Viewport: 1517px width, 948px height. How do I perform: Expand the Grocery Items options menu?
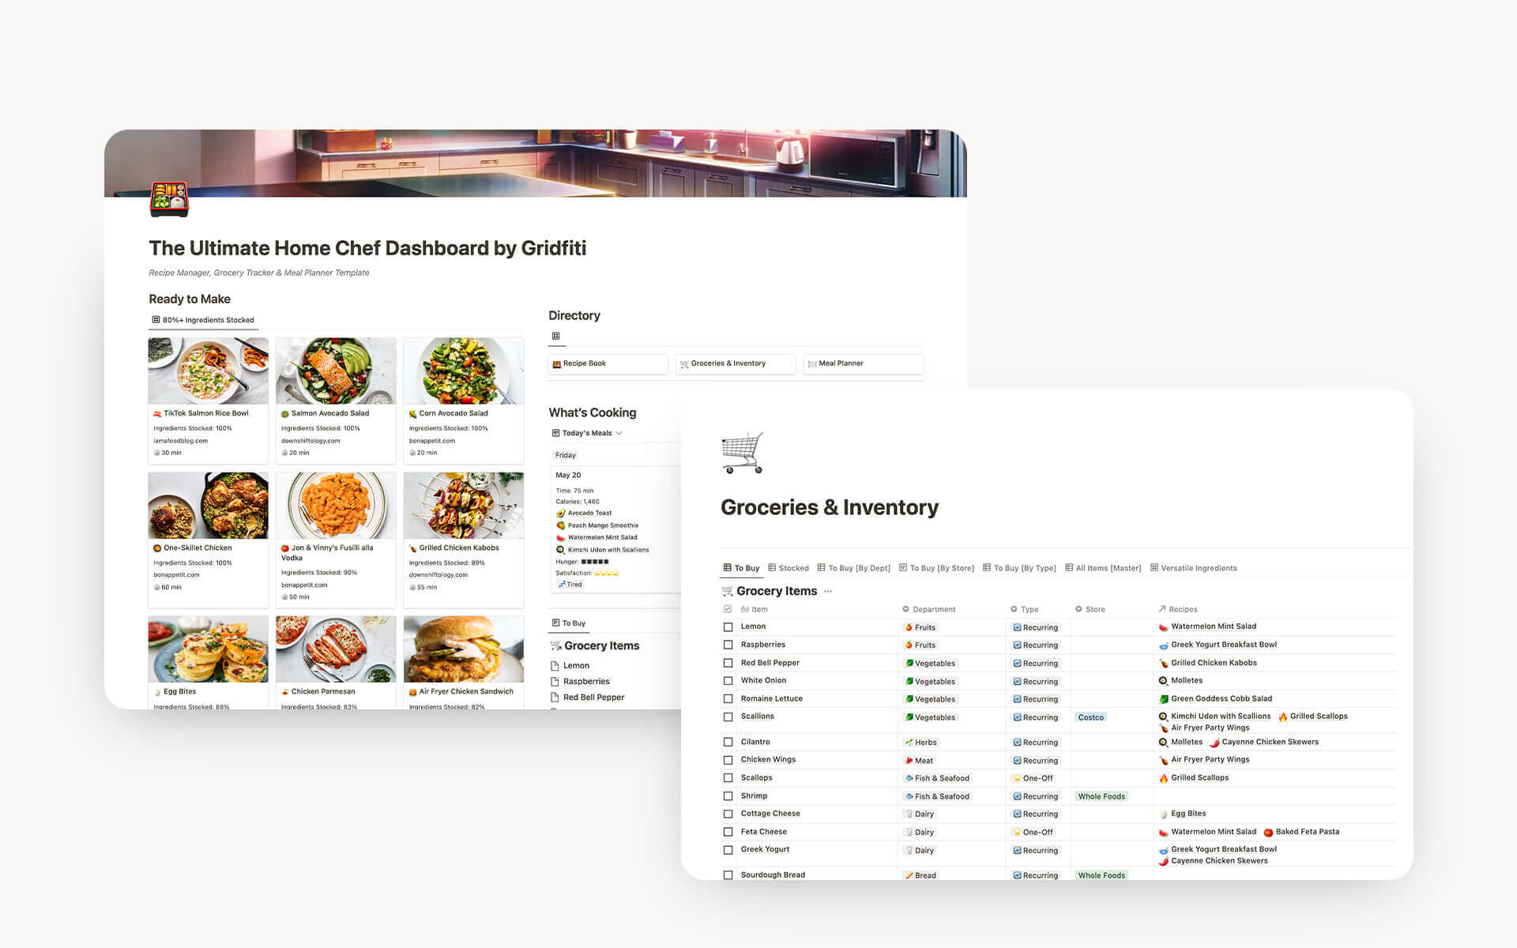[x=826, y=591]
